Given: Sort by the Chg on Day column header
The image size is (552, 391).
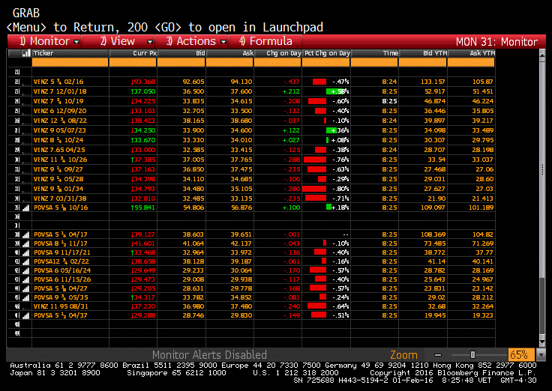Looking at the screenshot, I should (277, 53).
